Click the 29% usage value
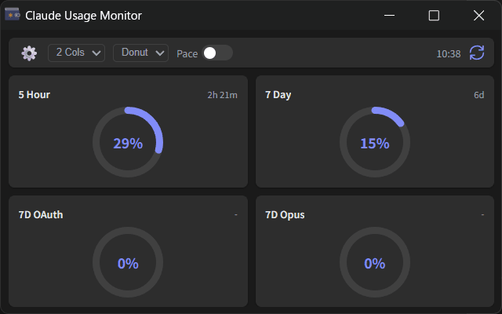The image size is (502, 314). tap(128, 144)
